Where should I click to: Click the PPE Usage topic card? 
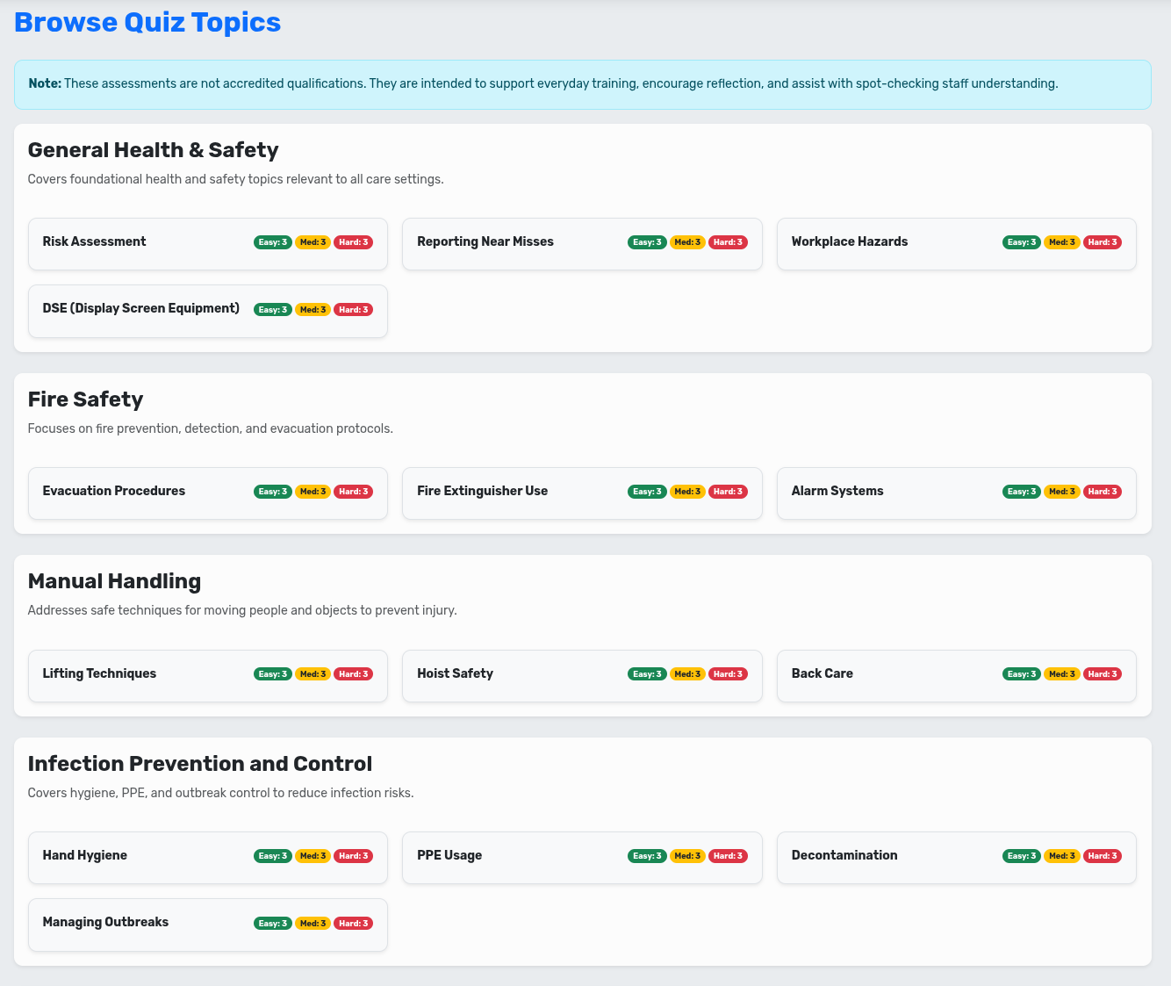click(x=449, y=856)
